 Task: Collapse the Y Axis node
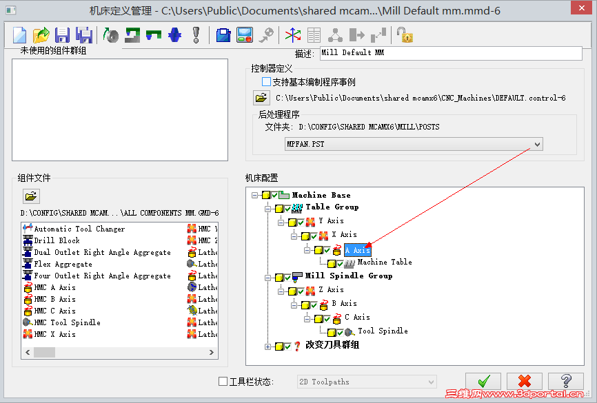click(x=281, y=223)
